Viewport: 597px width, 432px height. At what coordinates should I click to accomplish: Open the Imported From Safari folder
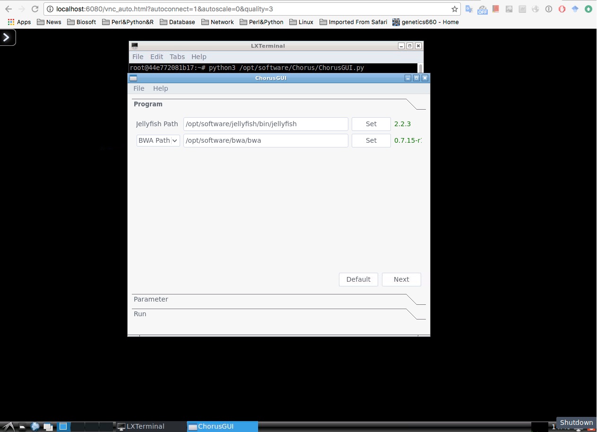coord(354,22)
